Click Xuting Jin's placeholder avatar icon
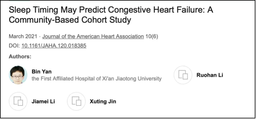The image size is (256, 119). pos(76,101)
